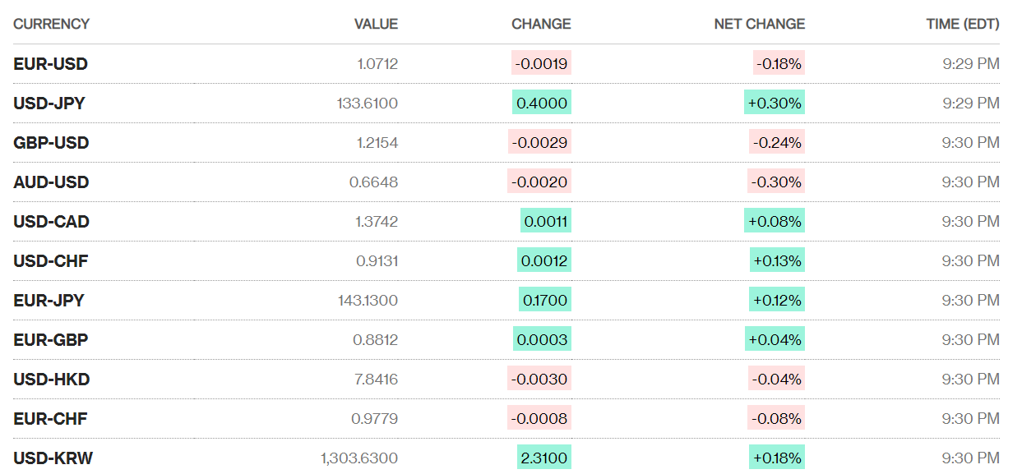This screenshot has height=474, width=1022.
Task: Click the CURRENCY column header
Action: 51,25
